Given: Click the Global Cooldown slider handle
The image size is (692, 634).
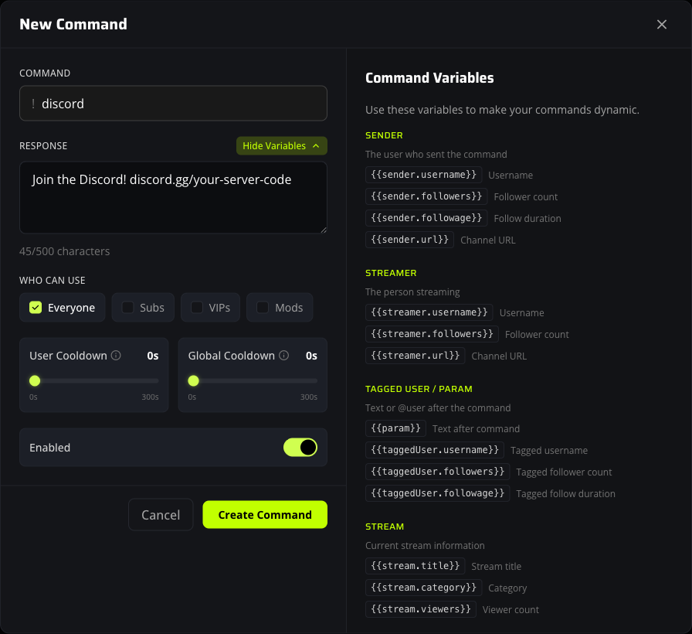Looking at the screenshot, I should [193, 380].
